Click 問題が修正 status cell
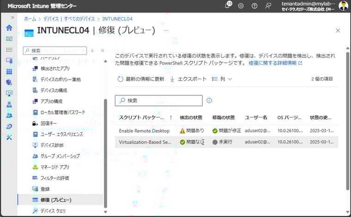351x217 pixels. [x=227, y=130]
